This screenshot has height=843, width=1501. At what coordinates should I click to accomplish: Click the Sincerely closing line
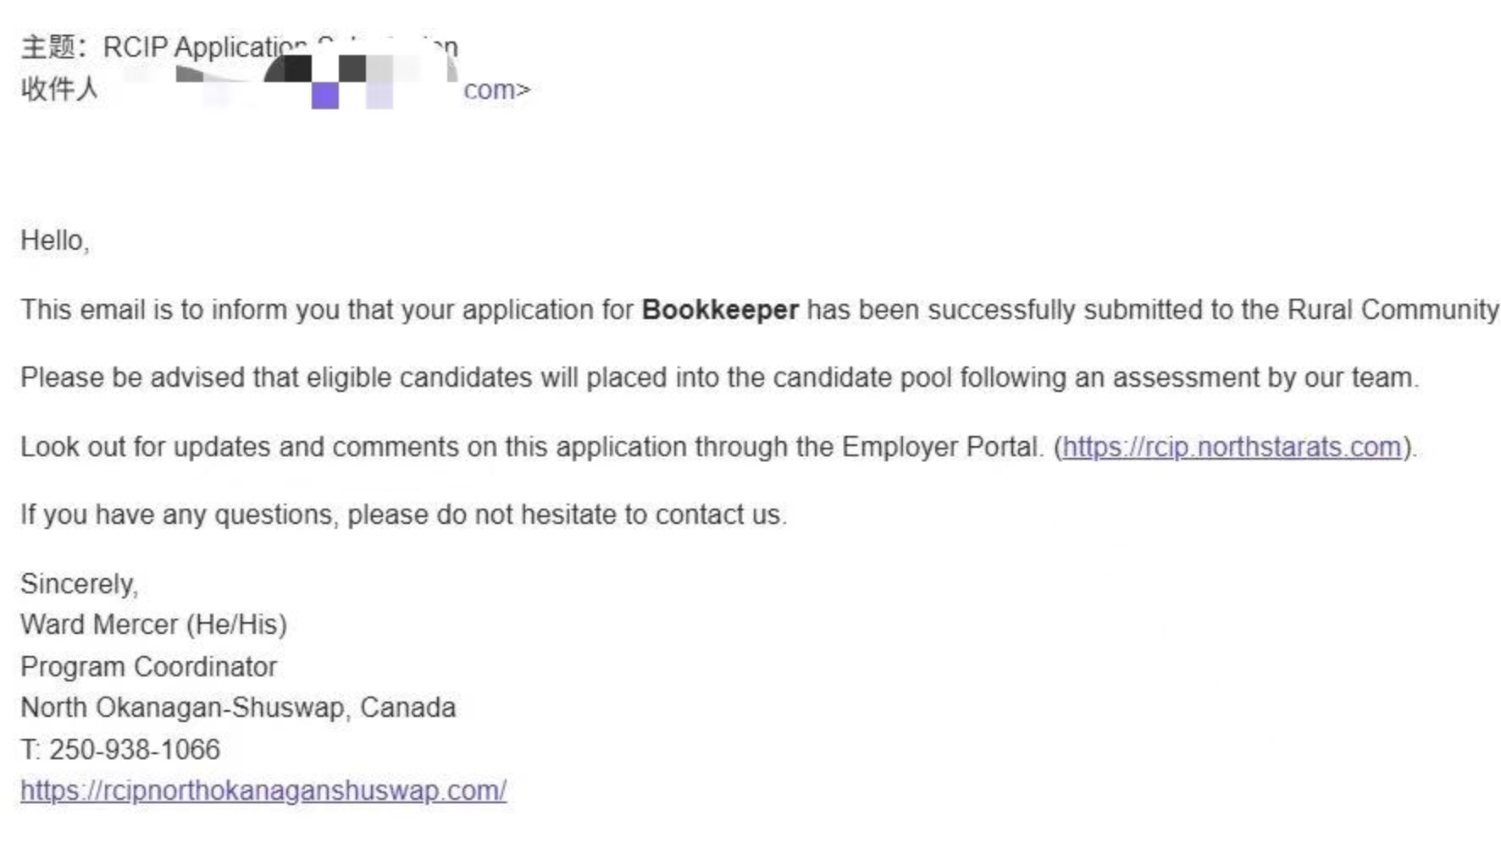pos(79,584)
